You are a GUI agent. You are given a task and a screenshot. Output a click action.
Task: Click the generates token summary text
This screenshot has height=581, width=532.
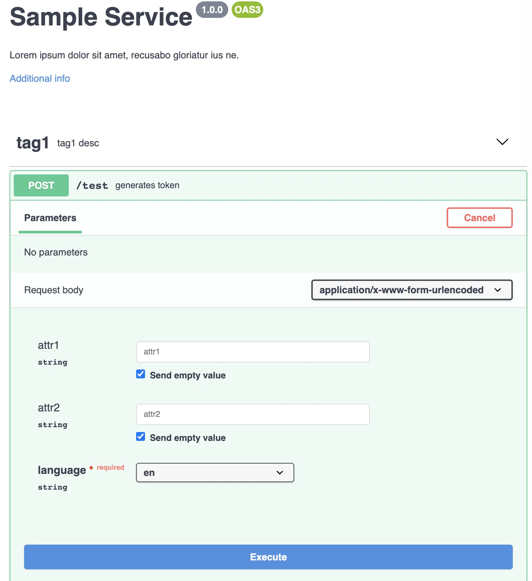point(147,185)
